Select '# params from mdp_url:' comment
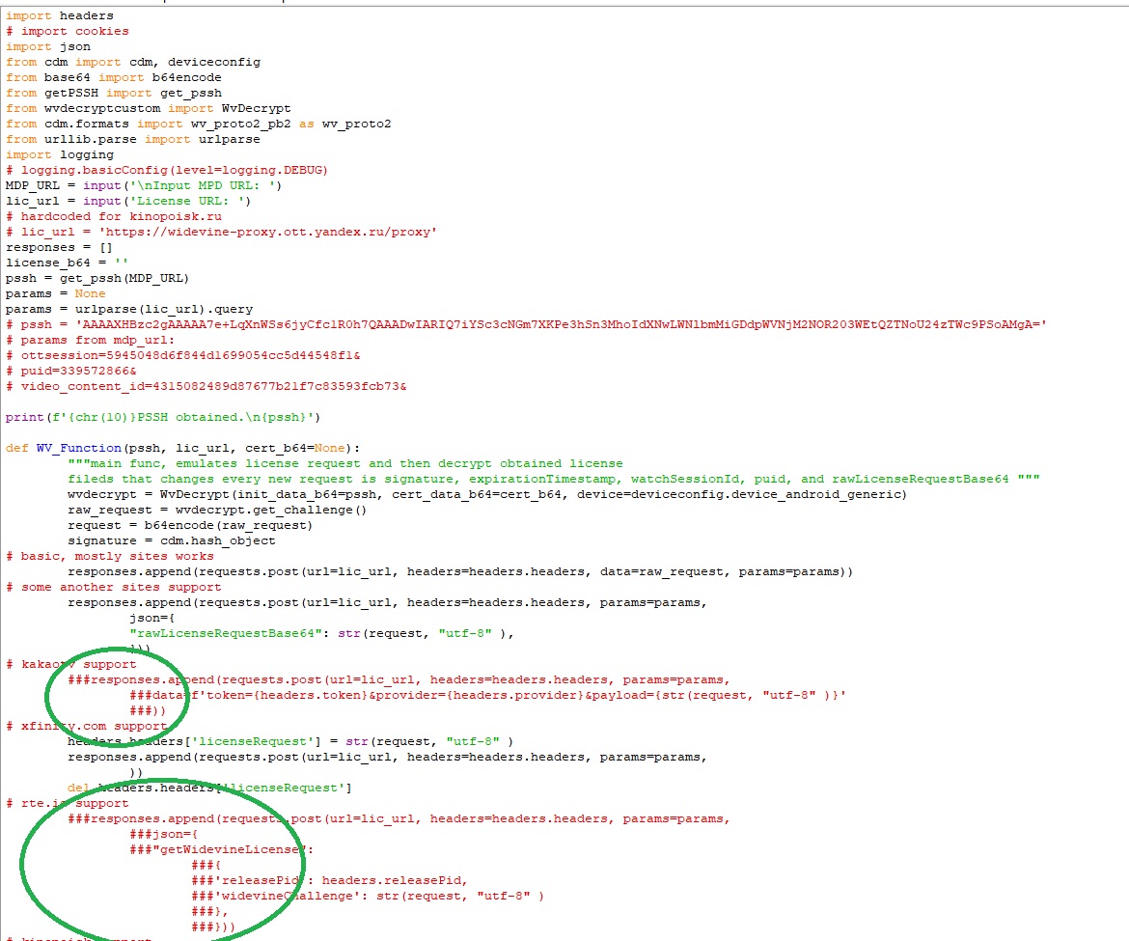1129x941 pixels. [90, 342]
